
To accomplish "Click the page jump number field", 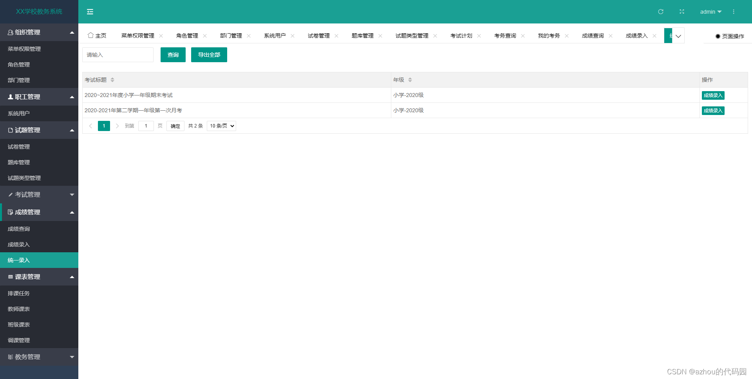I will (146, 126).
